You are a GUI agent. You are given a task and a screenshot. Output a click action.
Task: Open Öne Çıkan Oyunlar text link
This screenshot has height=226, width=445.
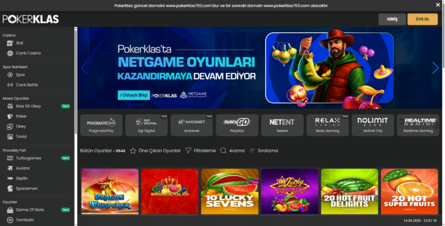[x=159, y=151]
